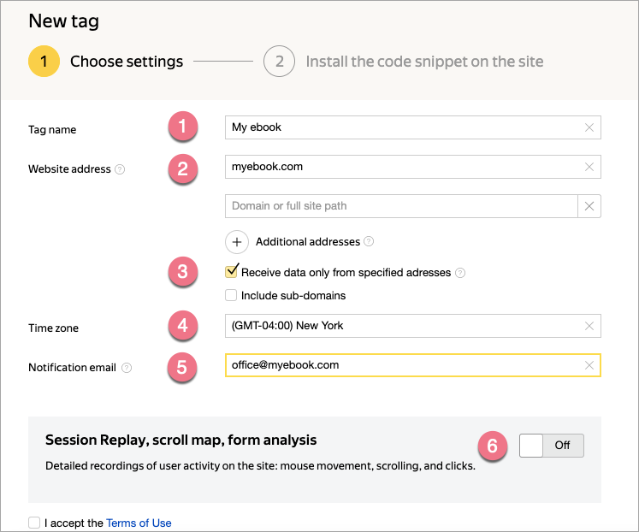The height and width of the screenshot is (532, 639).
Task: Show help for Additional addresses
Action: point(369,242)
